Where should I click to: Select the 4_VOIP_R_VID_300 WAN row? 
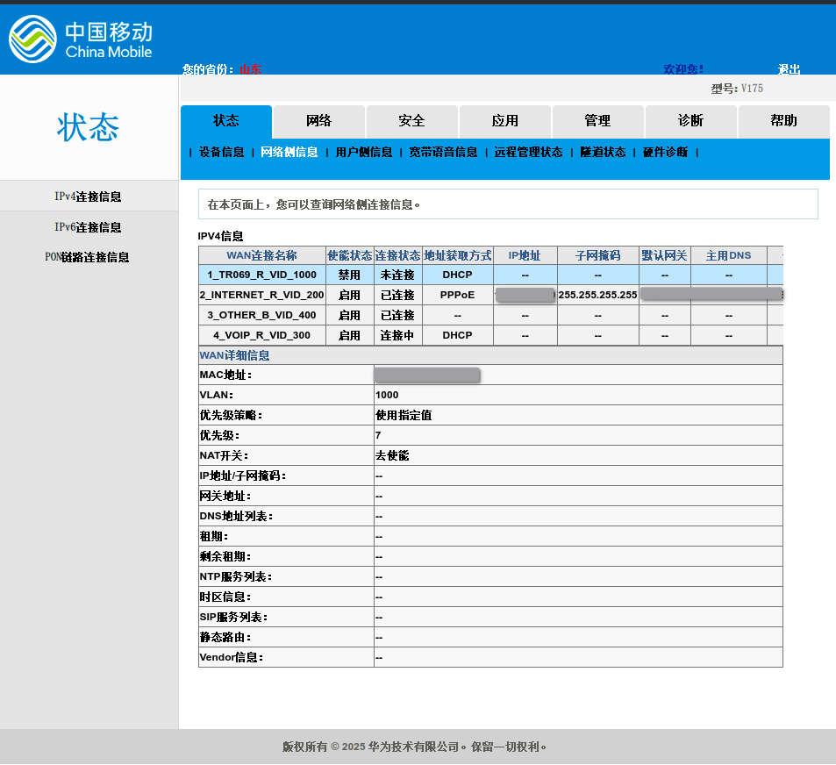261,336
